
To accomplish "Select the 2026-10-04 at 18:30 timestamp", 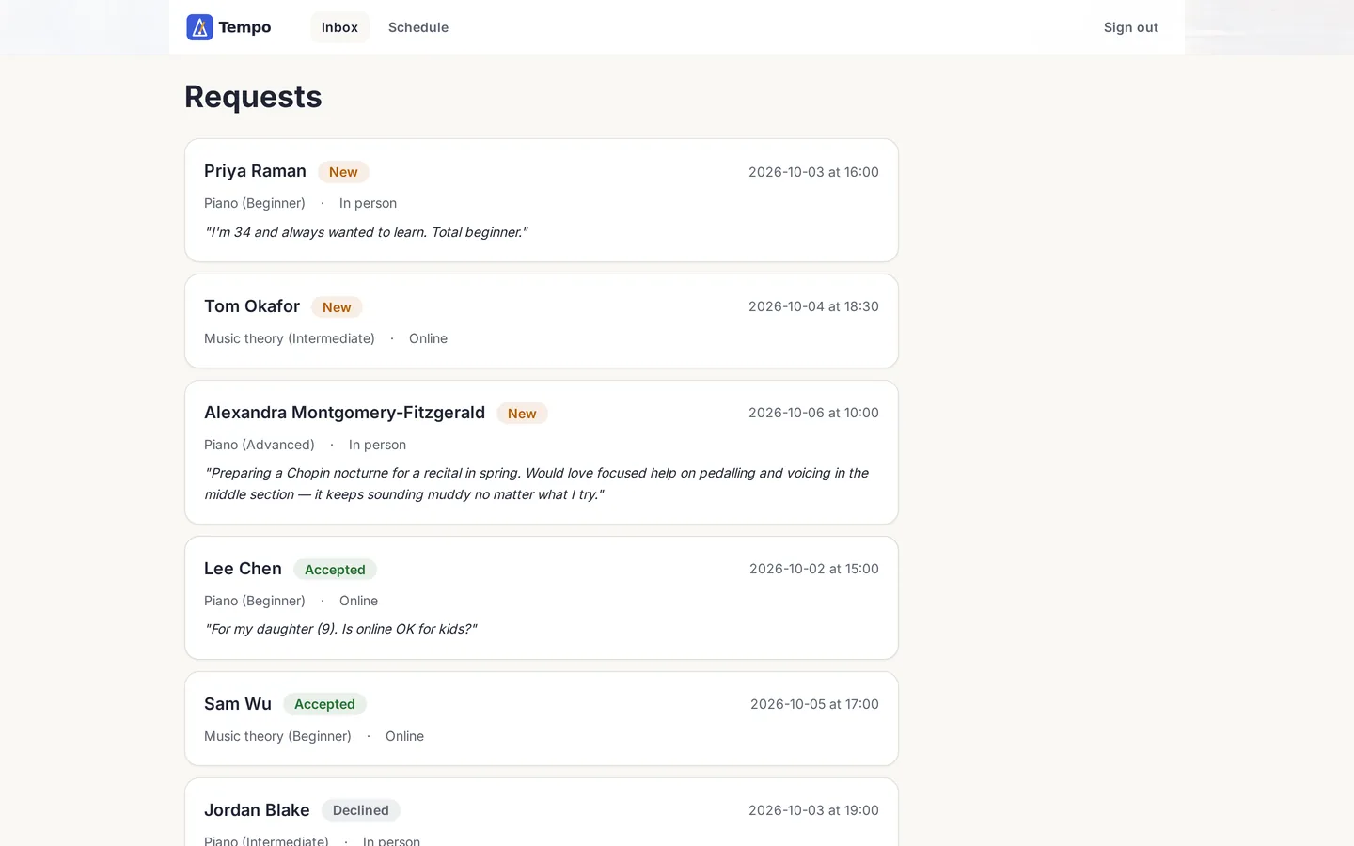I will coord(813,306).
